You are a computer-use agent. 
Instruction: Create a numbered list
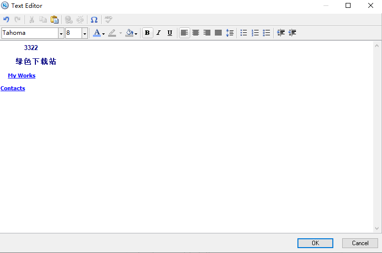[255, 33]
